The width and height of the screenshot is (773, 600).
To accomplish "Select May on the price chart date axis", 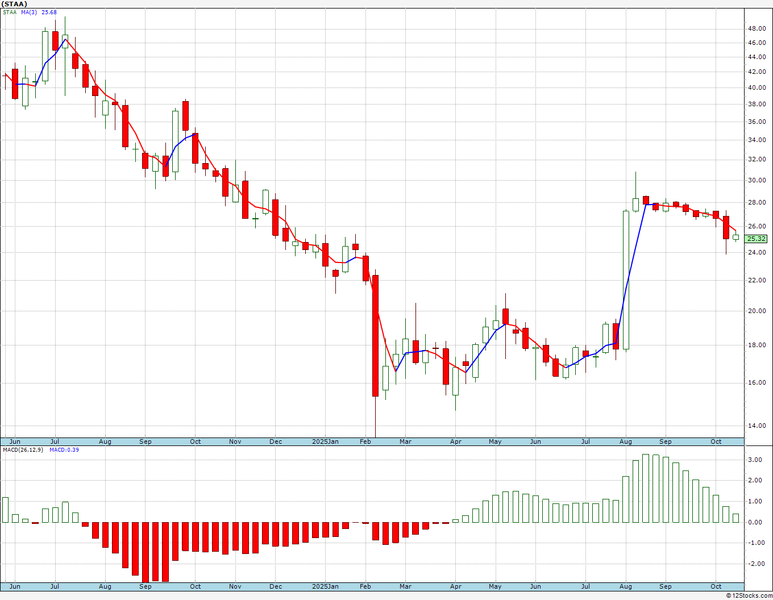I will tap(495, 441).
